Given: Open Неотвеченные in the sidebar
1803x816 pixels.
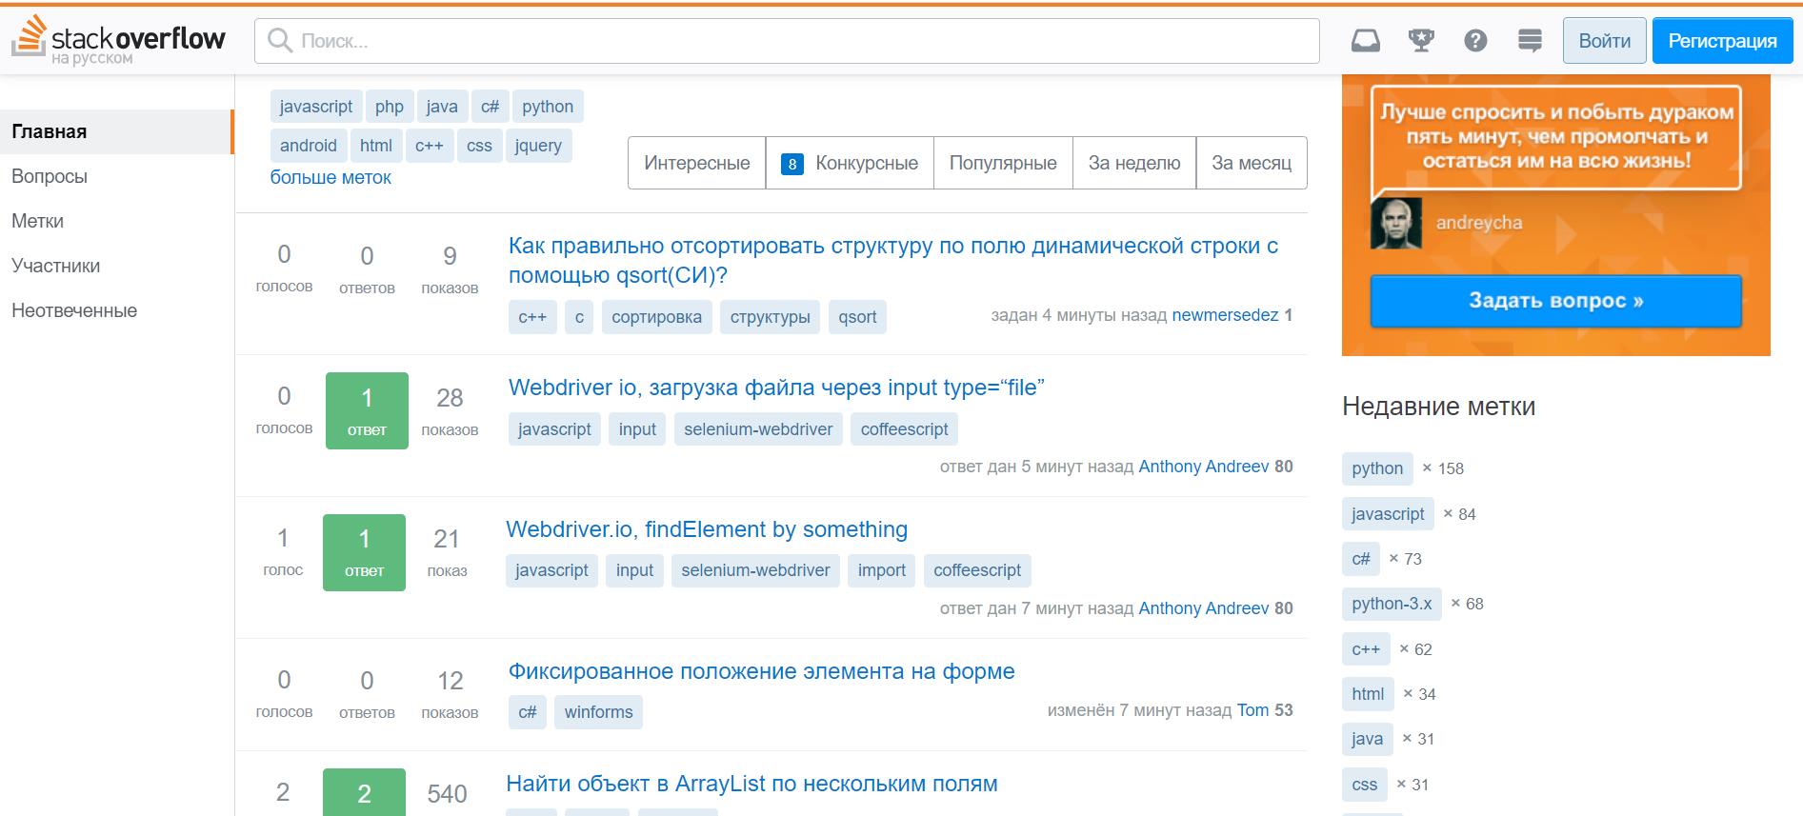Looking at the screenshot, I should coord(74,310).
